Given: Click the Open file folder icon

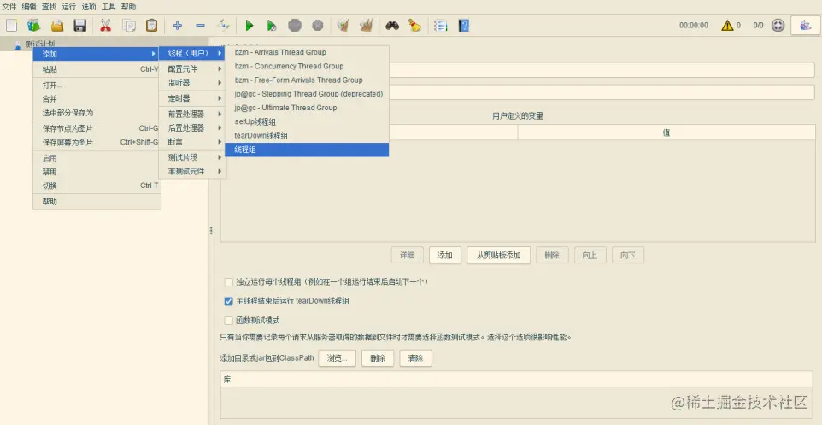Looking at the screenshot, I should click(57, 25).
